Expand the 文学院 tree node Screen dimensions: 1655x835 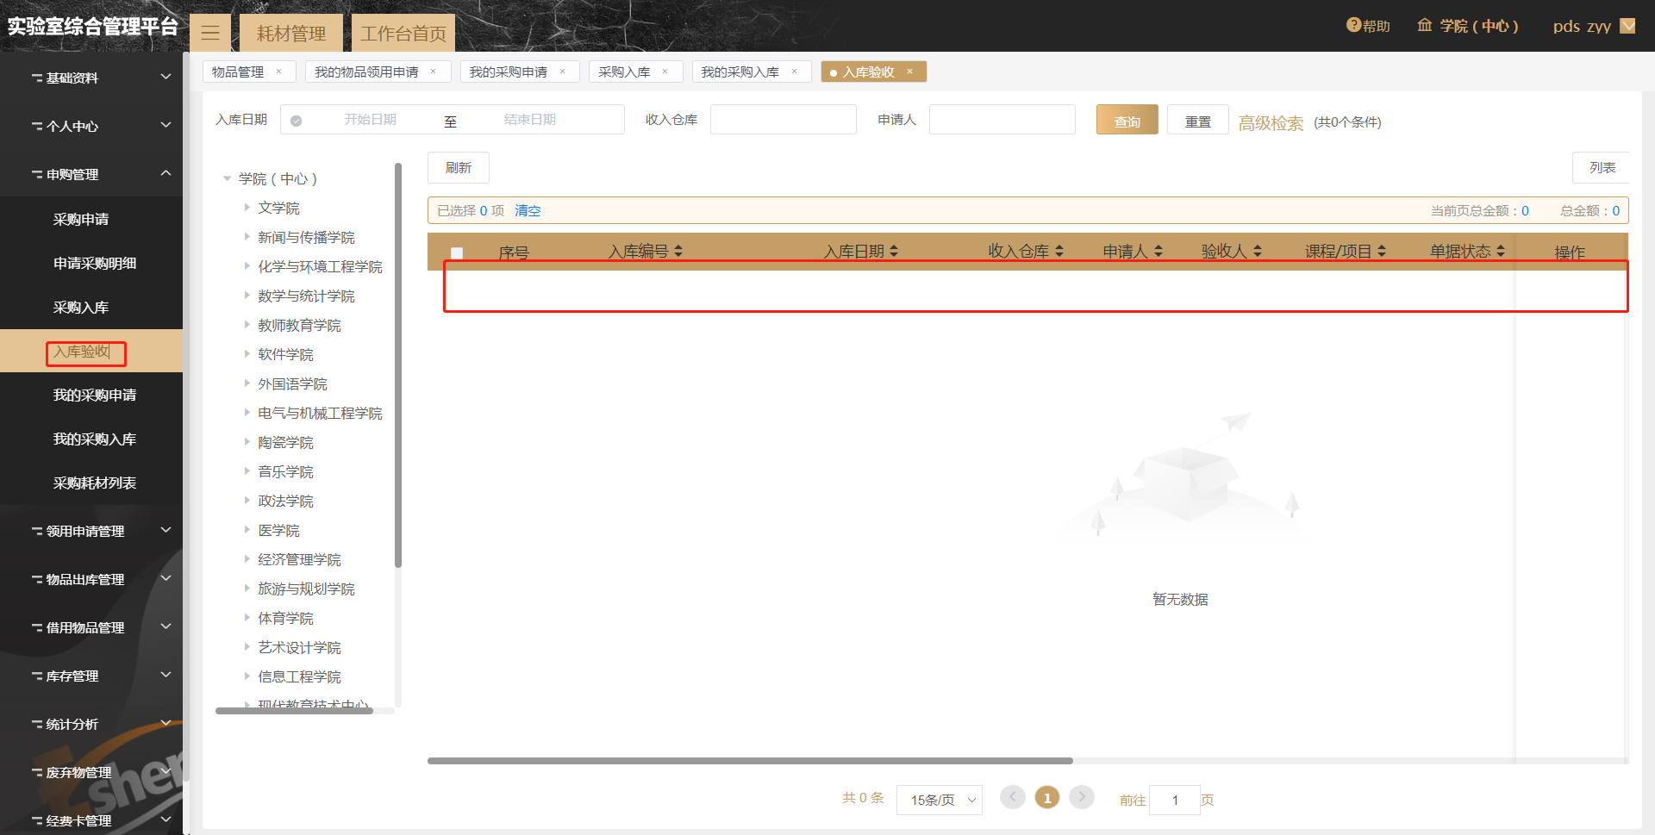(x=247, y=208)
